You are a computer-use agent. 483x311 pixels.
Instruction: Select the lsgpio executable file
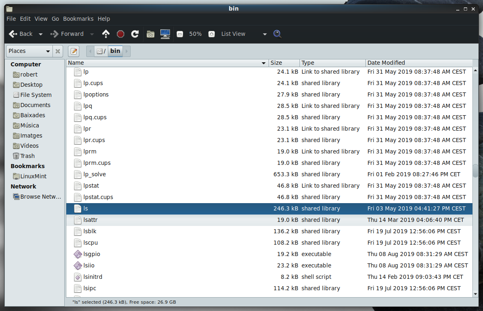click(x=91, y=254)
